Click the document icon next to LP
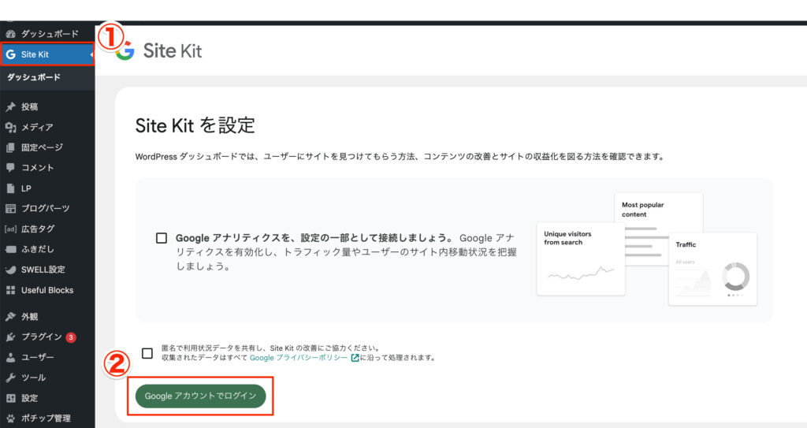807x428 pixels. pyautogui.click(x=10, y=188)
